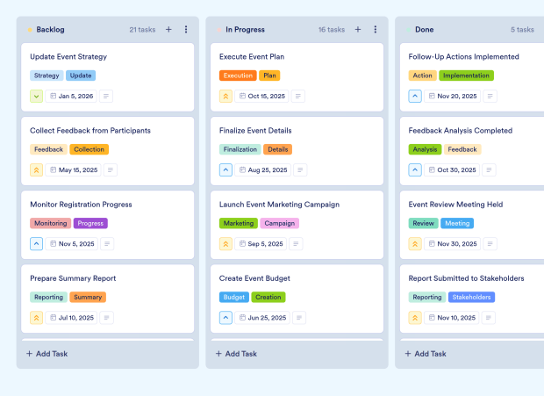The width and height of the screenshot is (544, 396).
Task: Toggle high priority icon on Prepare Summary Report
Action: [x=36, y=318]
